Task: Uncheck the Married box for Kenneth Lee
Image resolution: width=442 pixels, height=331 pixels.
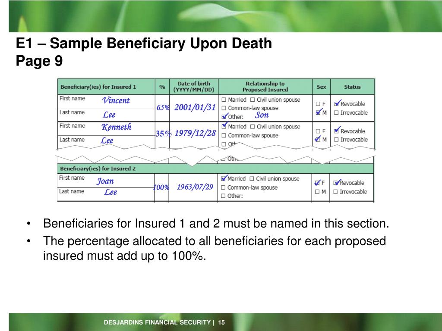Action: click(224, 126)
